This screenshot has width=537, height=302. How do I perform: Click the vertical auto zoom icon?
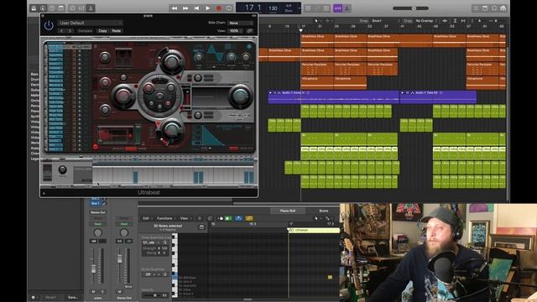click(455, 21)
